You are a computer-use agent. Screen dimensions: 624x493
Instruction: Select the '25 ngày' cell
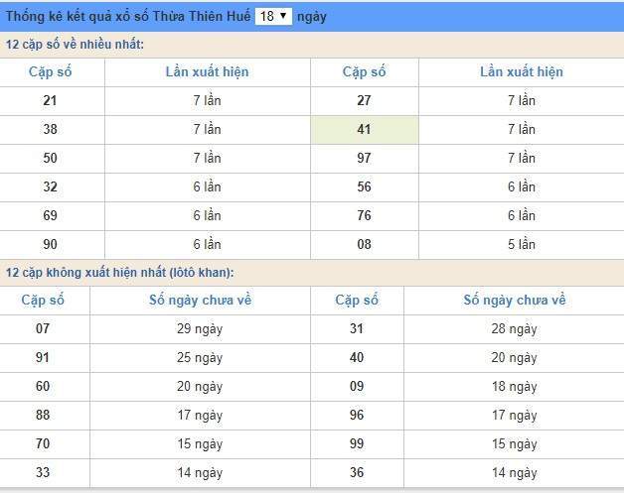click(x=200, y=357)
